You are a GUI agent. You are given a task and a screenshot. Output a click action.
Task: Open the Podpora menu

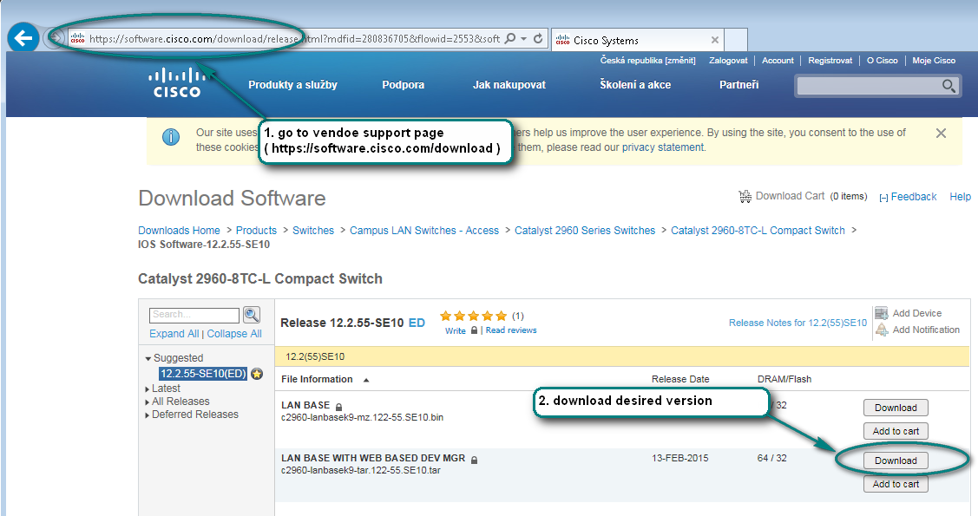pos(403,85)
